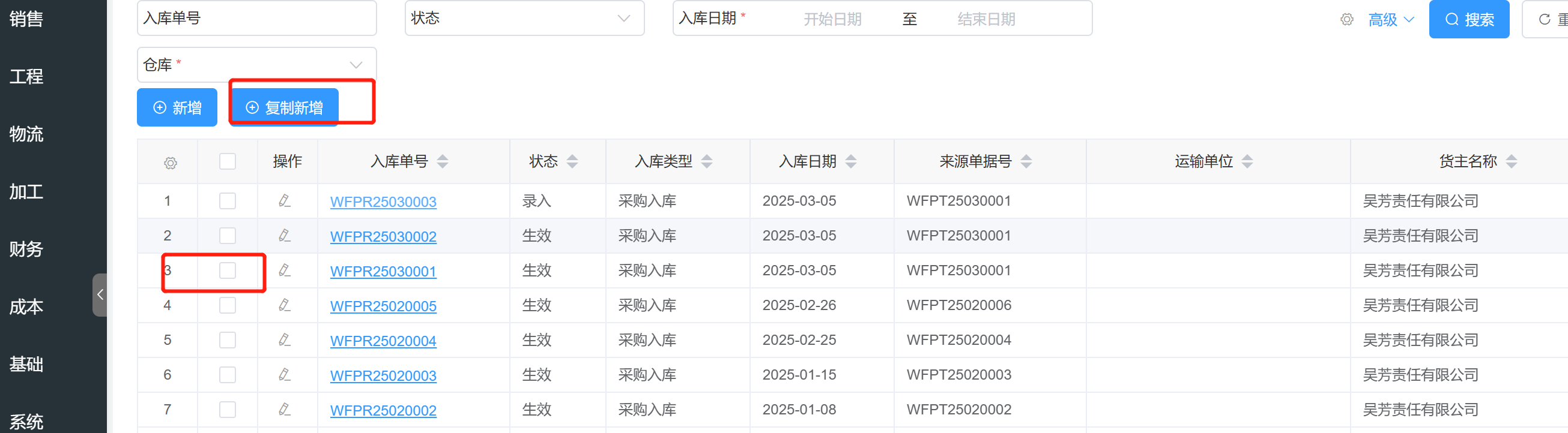Check the box for row WFPR25020005

click(228, 305)
